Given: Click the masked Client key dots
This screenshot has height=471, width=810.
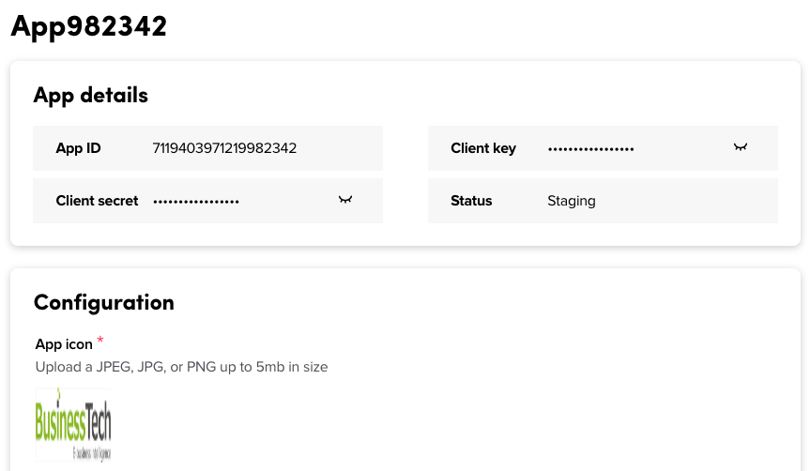Looking at the screenshot, I should click(x=591, y=149).
